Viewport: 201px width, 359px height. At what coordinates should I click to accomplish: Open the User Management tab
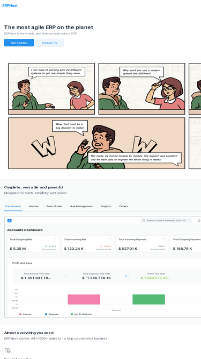[81, 206]
